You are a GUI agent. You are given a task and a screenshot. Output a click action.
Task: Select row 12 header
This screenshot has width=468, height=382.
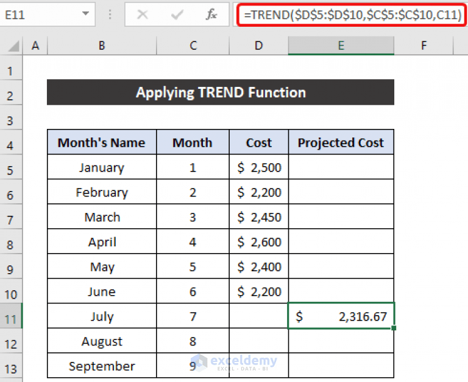11,341
